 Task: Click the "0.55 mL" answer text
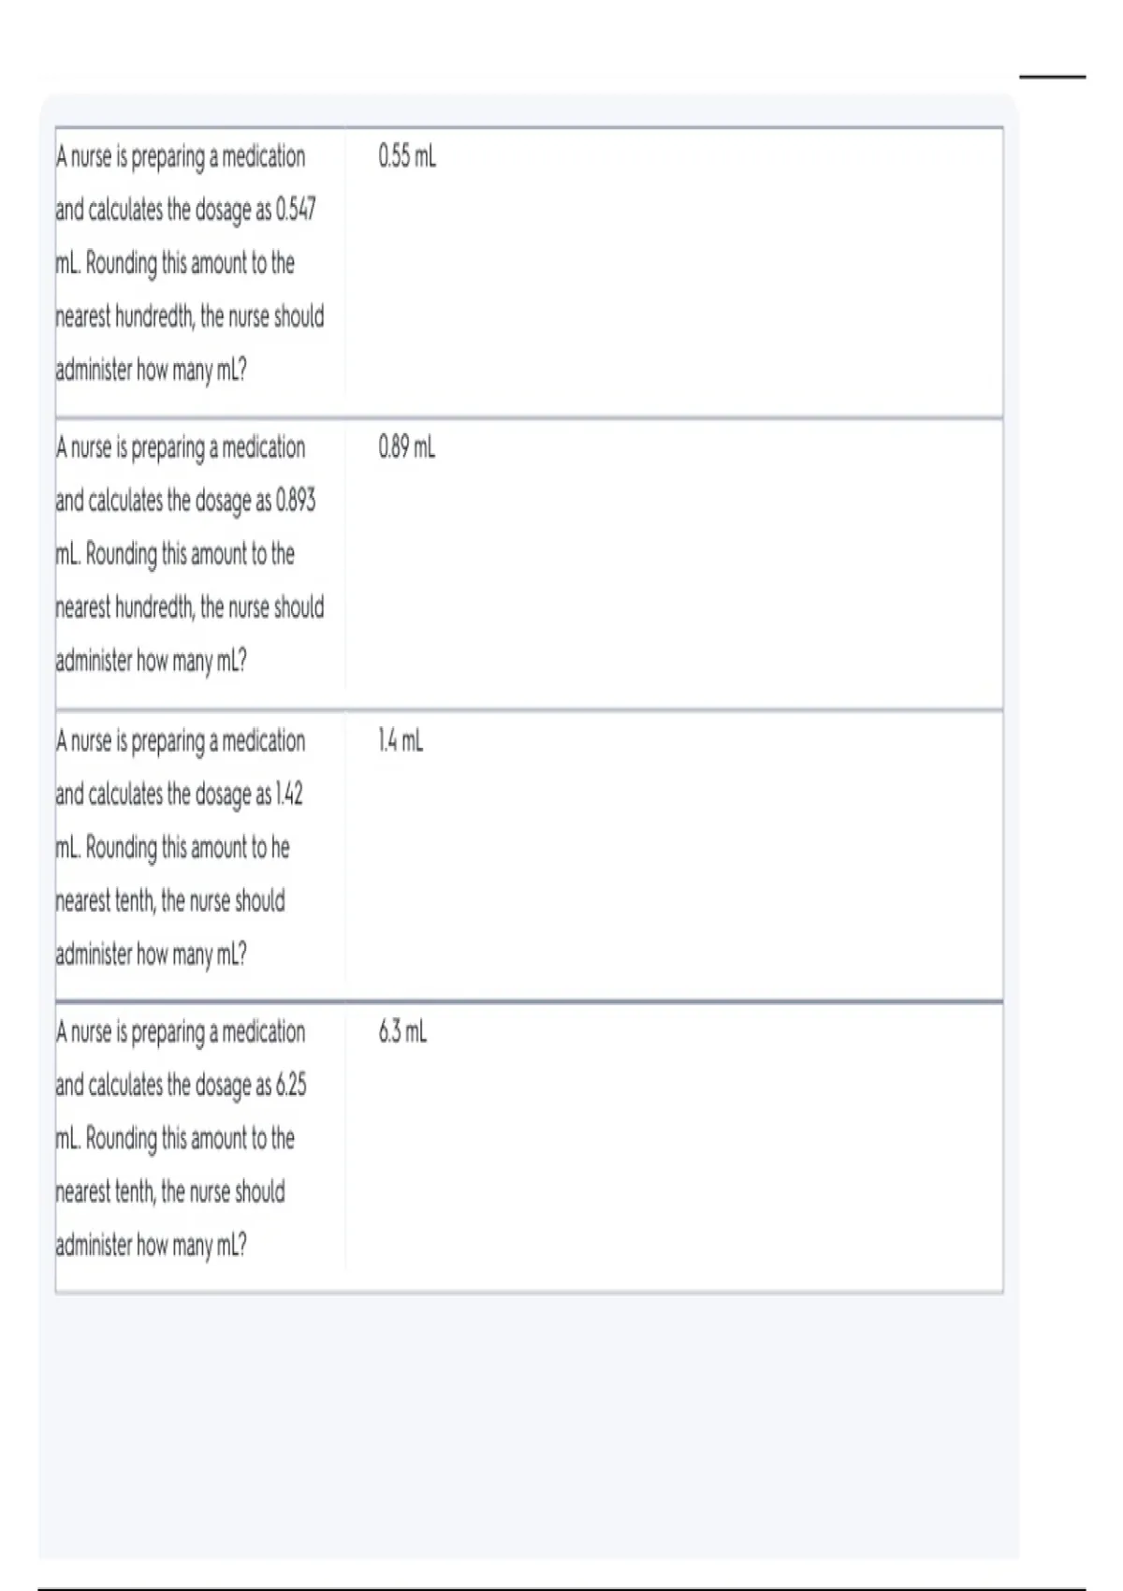pos(407,156)
